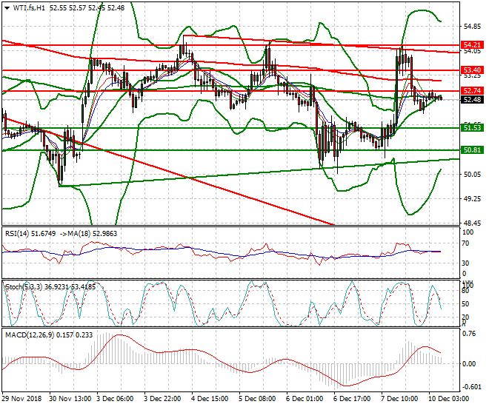Click the 6 Dec 01:00 time label
Screen dimensions: 489x407
click(305, 399)
